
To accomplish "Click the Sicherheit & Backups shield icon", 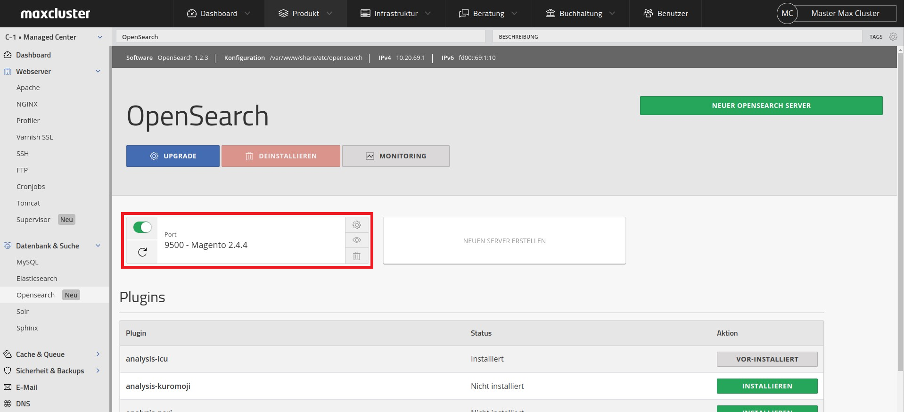I will tap(8, 371).
